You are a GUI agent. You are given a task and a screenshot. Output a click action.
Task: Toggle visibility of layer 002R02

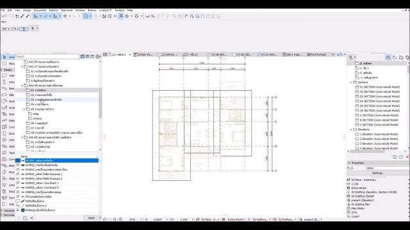tap(18, 165)
